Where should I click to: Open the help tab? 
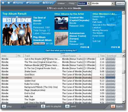coord(71,3)
